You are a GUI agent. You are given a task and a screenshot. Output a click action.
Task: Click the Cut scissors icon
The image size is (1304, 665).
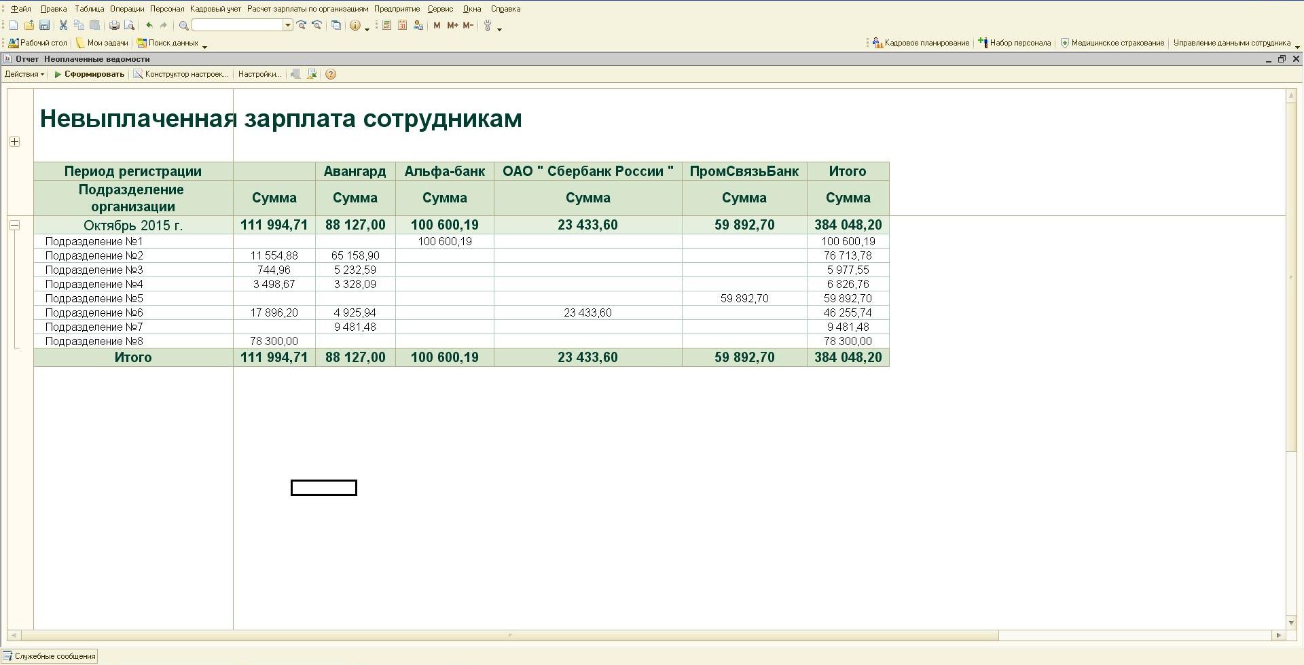click(x=63, y=26)
